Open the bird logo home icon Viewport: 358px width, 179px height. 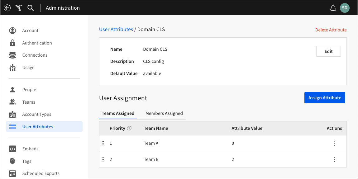point(19,8)
